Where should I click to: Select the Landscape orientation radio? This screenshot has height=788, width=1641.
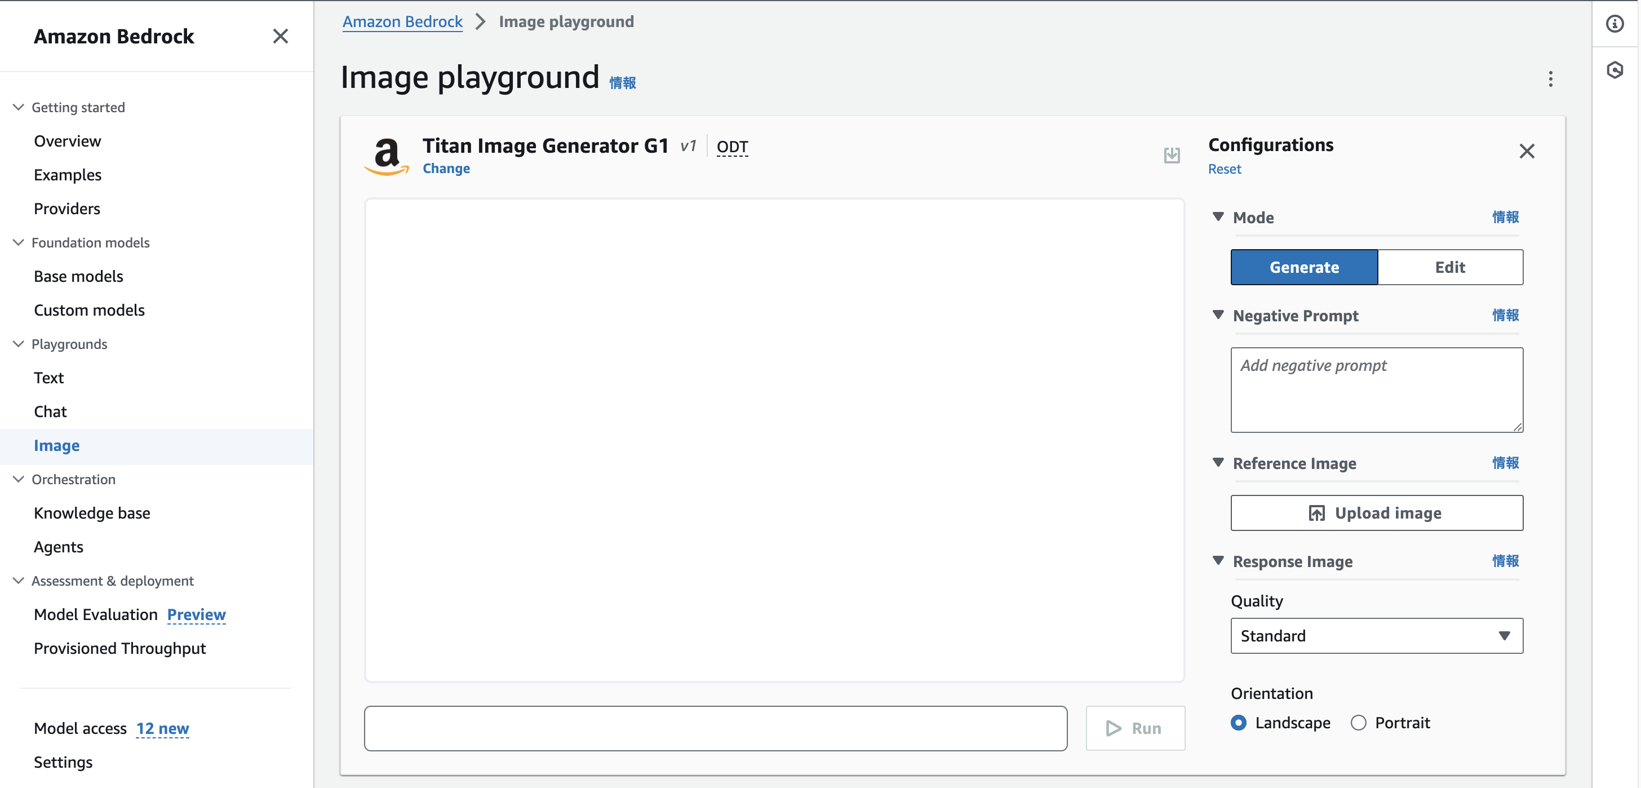click(x=1239, y=723)
